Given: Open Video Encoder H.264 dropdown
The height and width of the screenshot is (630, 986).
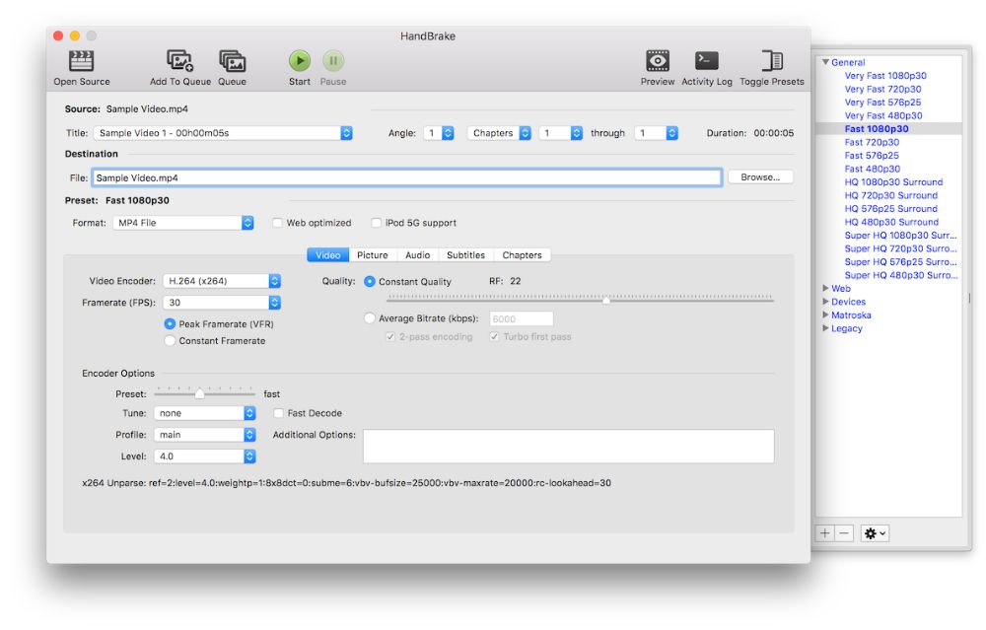Looking at the screenshot, I should [x=222, y=281].
